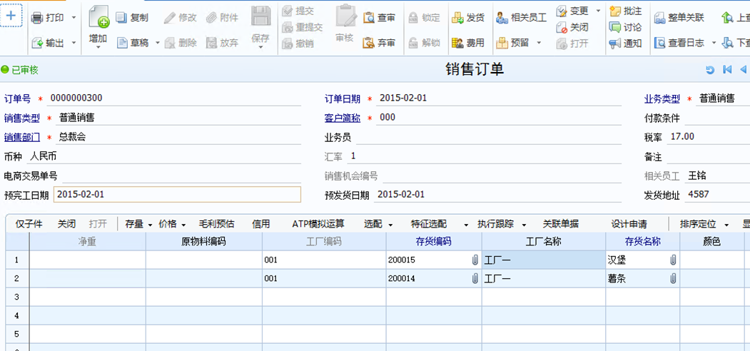Open the 客户简称 link label

(343, 118)
